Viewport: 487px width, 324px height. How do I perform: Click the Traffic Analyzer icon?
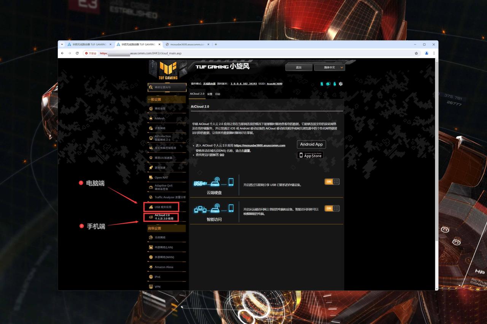click(x=151, y=197)
